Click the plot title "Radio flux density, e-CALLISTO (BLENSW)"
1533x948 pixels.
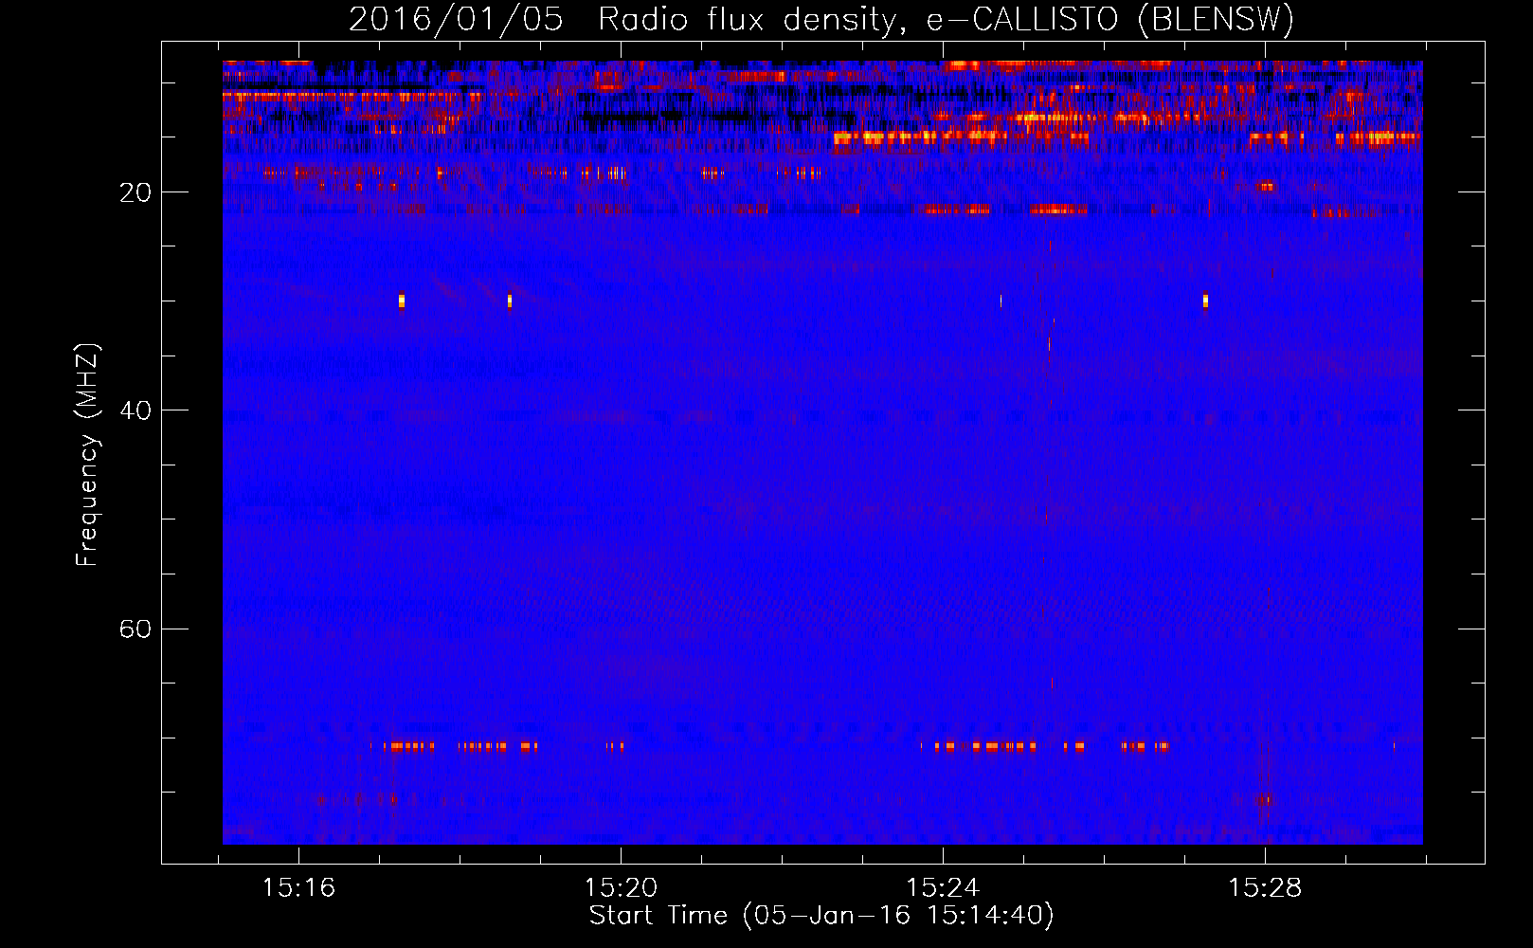pyautogui.click(x=946, y=19)
